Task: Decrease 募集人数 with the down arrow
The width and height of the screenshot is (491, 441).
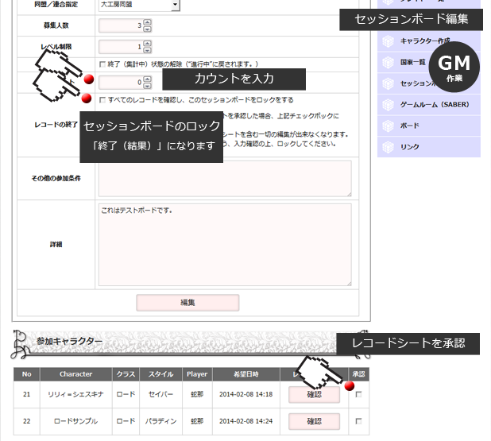Action: coord(147,29)
